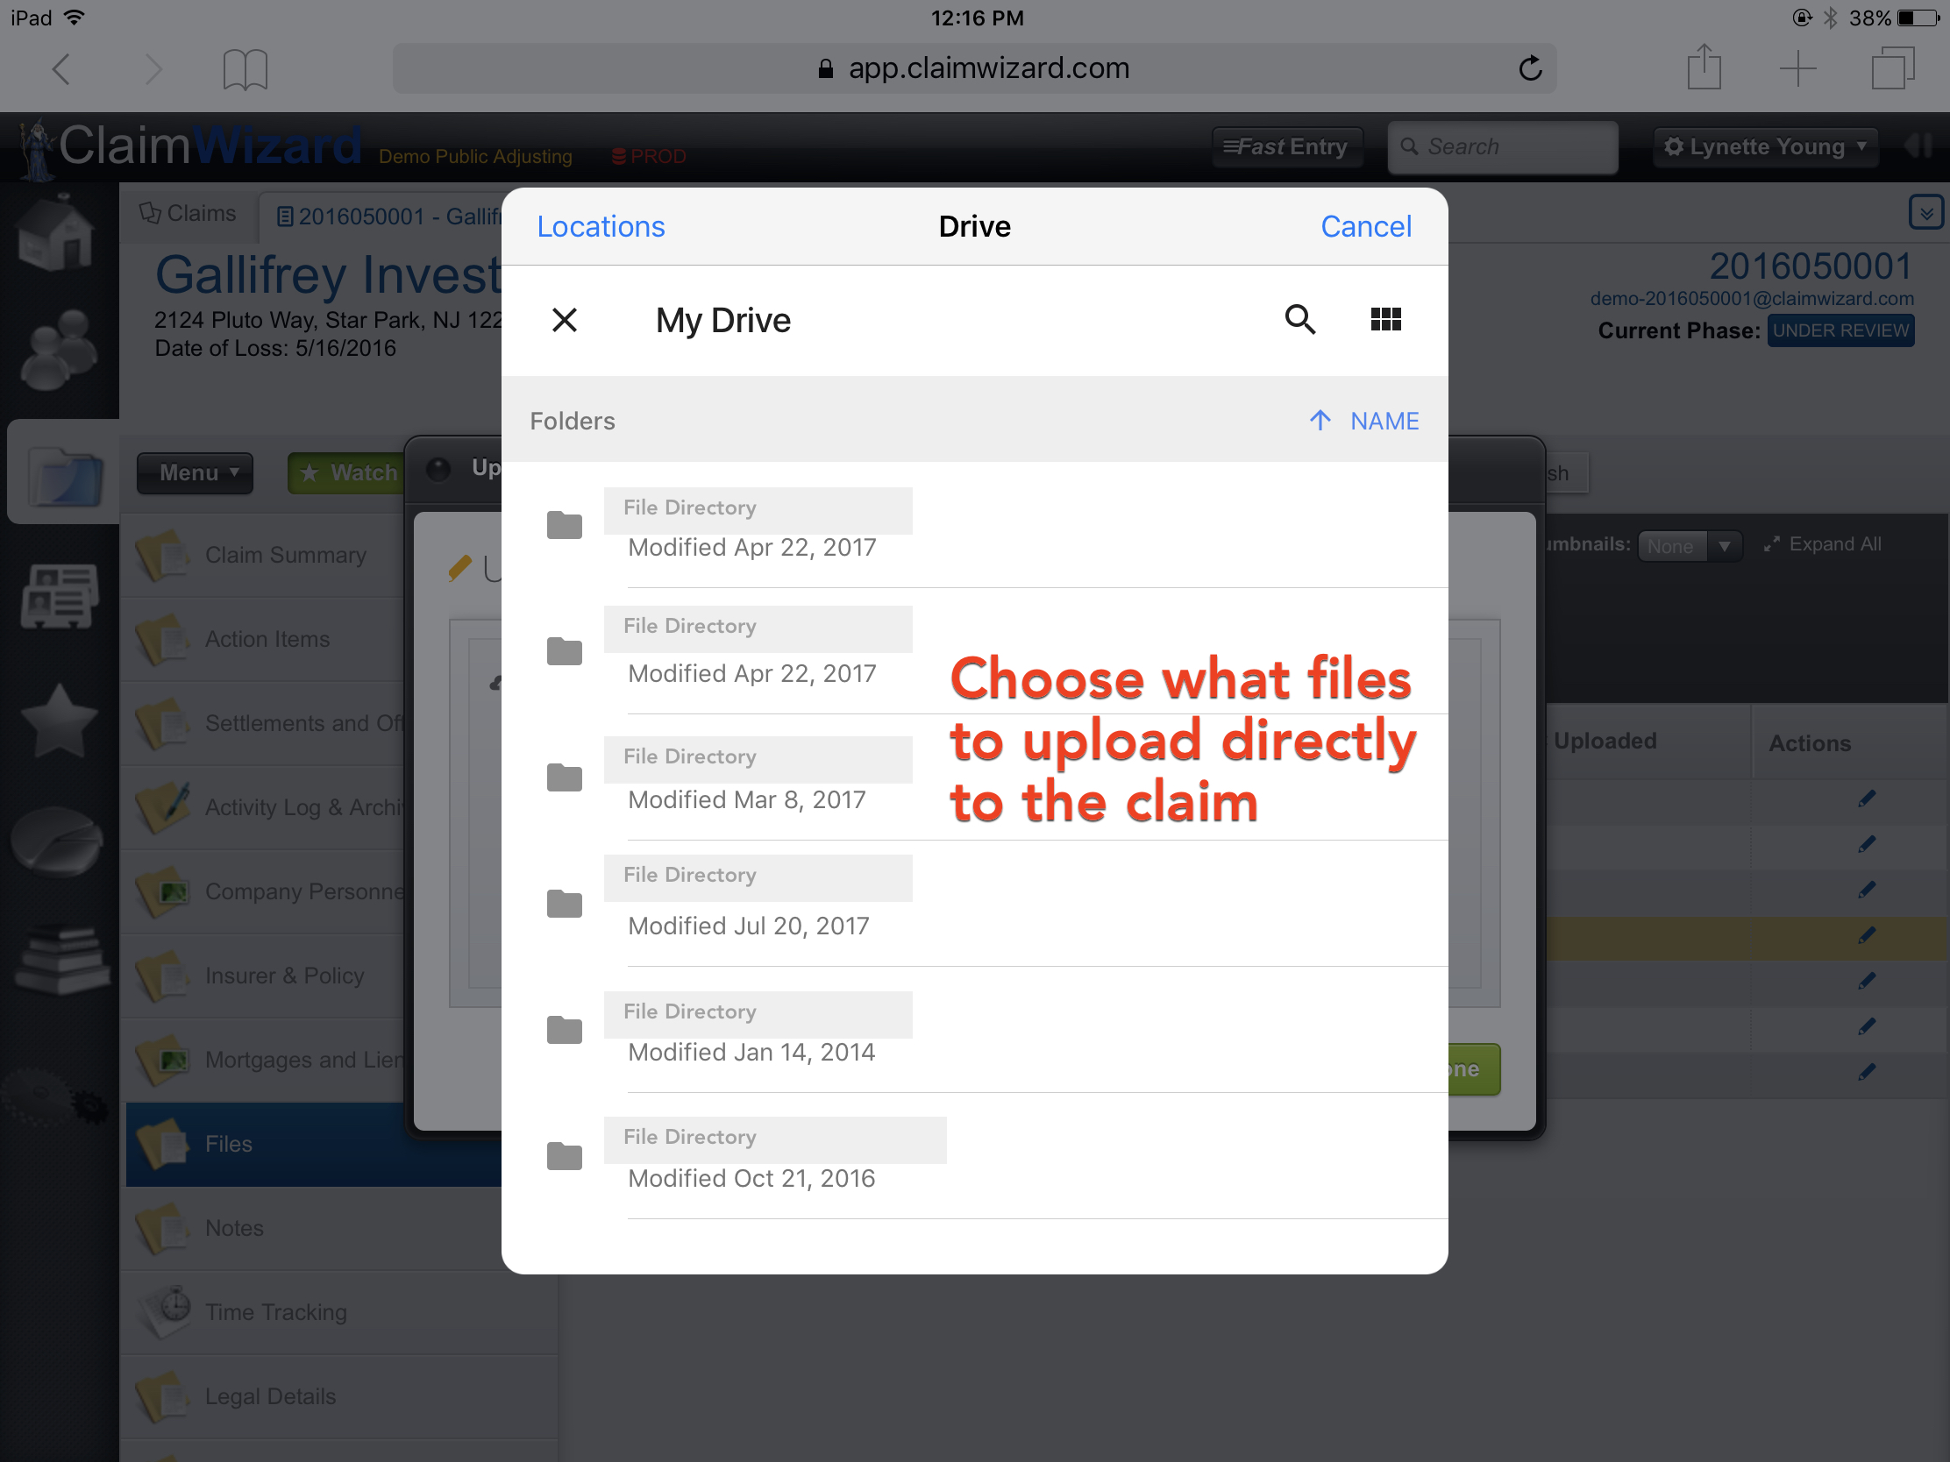Show all Safari tabs overview icon
Image resolution: width=1950 pixels, height=1462 pixels.
pyautogui.click(x=1892, y=67)
